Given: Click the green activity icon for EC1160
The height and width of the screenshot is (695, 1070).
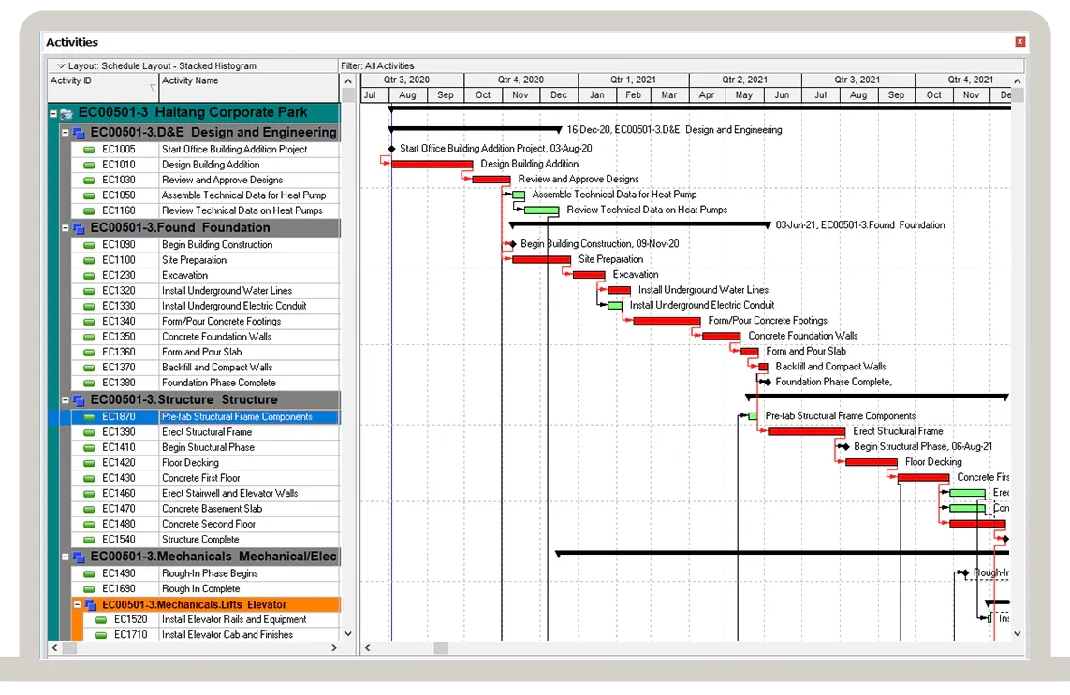Looking at the screenshot, I should 89,210.
